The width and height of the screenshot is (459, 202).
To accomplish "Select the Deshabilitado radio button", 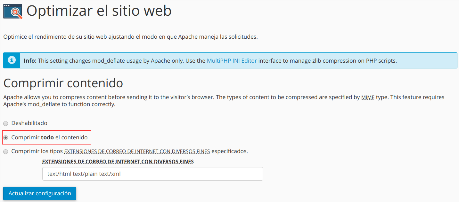I will (5, 123).
